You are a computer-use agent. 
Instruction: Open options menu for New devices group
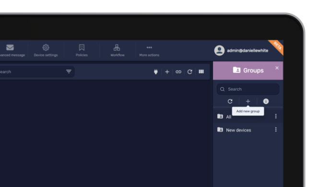point(276,129)
